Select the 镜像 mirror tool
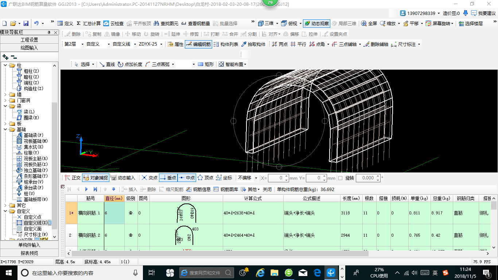 click(x=112, y=34)
